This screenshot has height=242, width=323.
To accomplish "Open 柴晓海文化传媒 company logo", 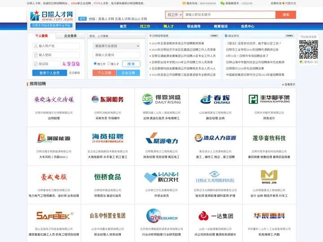I will 54,99.
